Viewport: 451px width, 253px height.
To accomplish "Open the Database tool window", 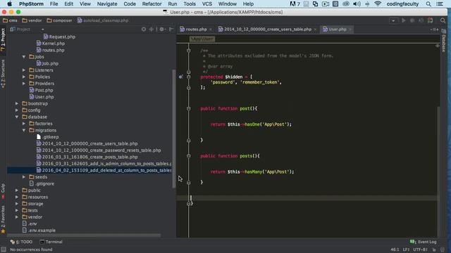I will tap(443, 40).
